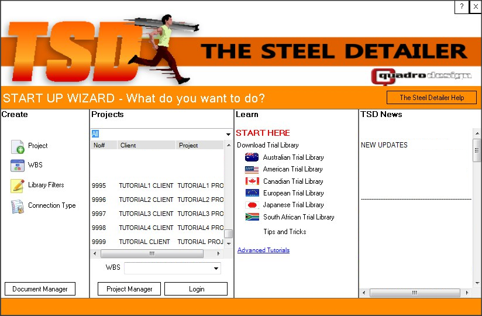Sort projects by Client column header
The height and width of the screenshot is (316, 482).
coord(146,145)
